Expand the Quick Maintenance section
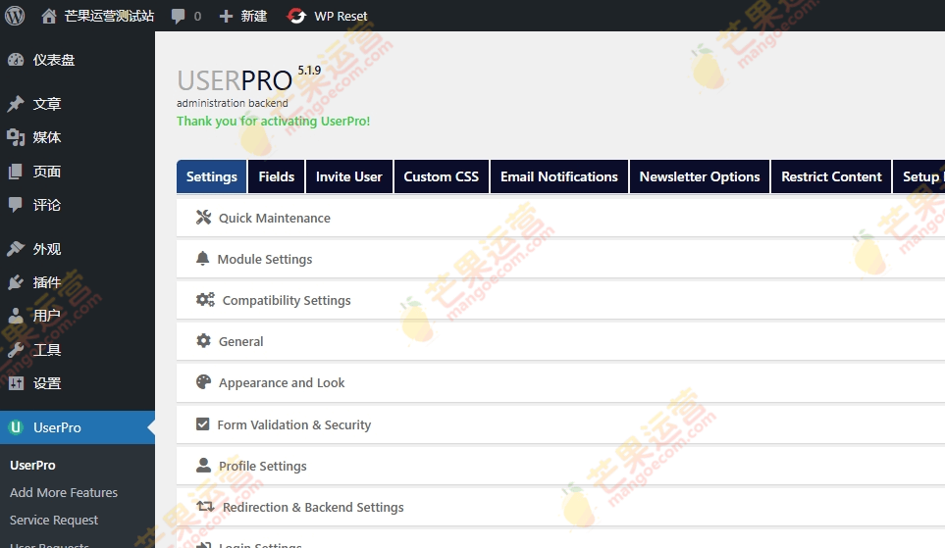Screen dimensions: 945x548 [560, 218]
